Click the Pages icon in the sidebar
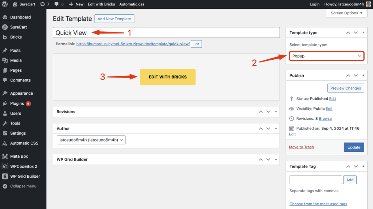This screenshot has height=209, width=373. click(x=5, y=70)
